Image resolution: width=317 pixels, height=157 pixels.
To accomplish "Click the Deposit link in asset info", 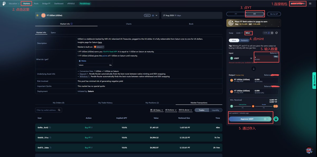I will click(83, 74).
